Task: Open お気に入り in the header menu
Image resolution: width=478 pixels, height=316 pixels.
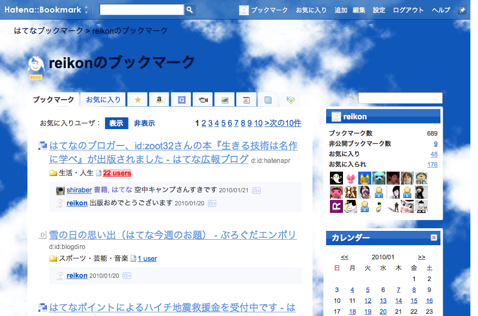Action: (x=311, y=10)
